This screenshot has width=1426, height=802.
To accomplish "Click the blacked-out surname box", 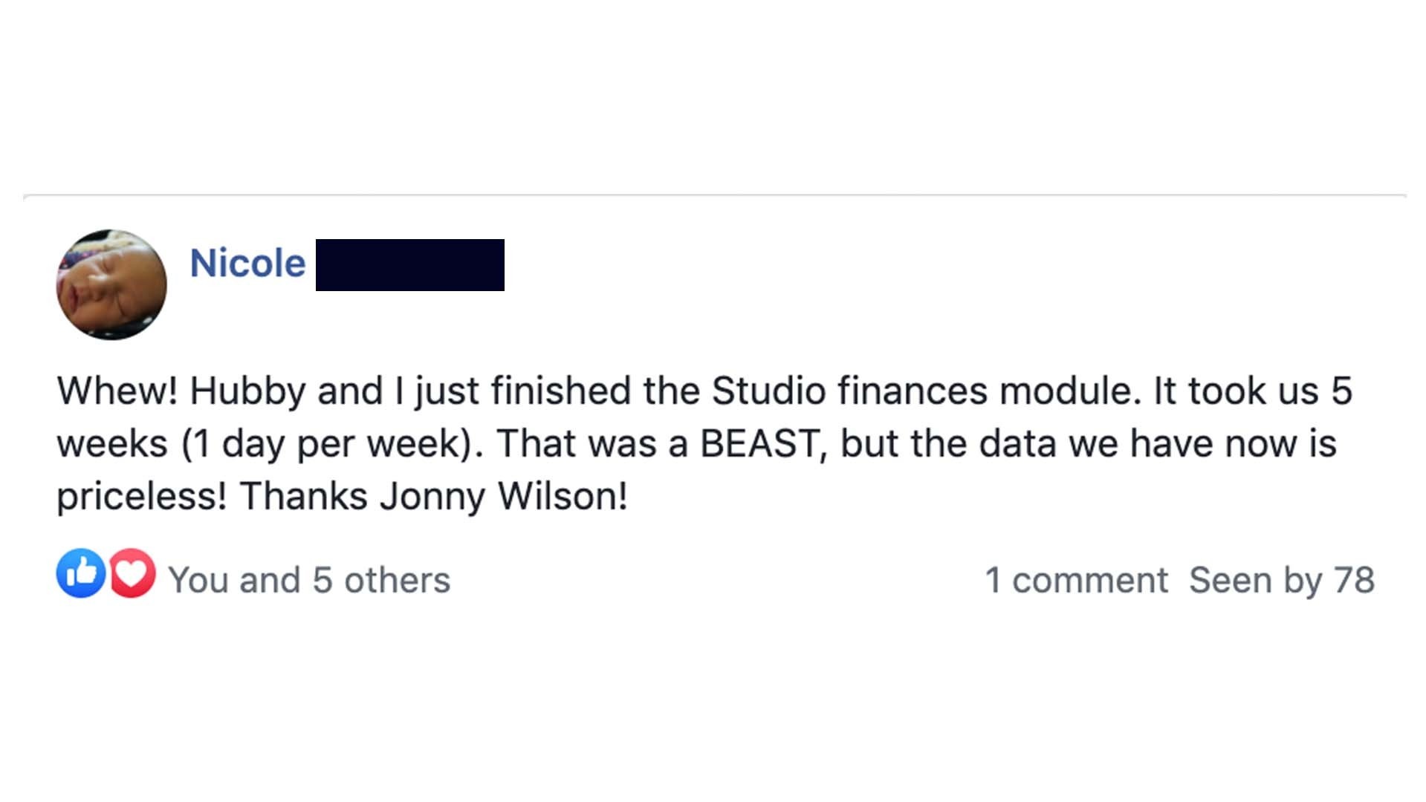I will 409,265.
